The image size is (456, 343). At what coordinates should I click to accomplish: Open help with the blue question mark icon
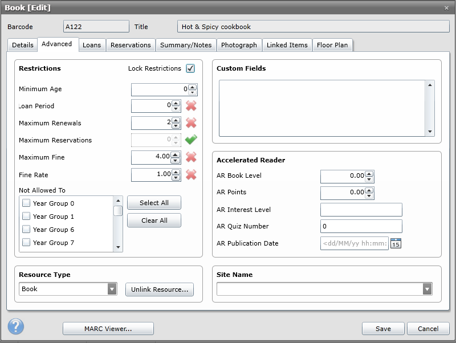pyautogui.click(x=16, y=326)
